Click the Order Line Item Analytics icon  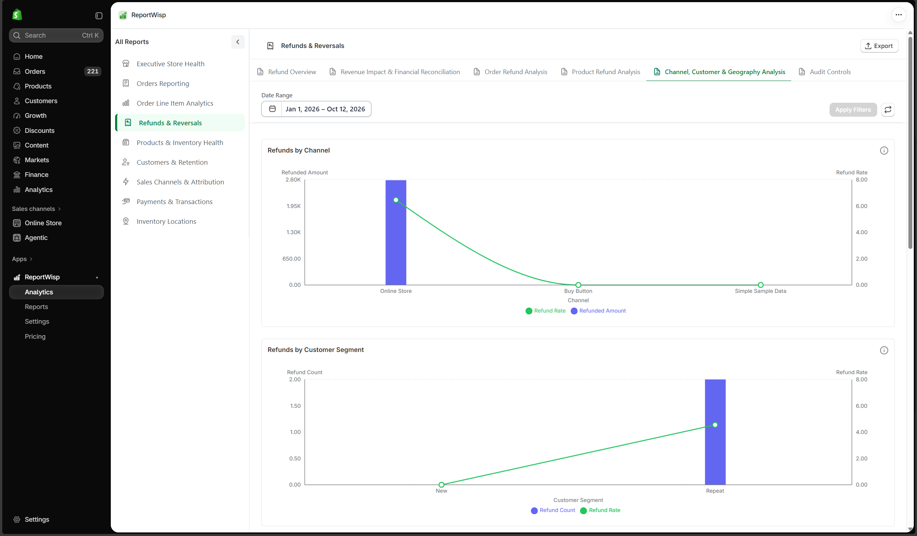[126, 103]
